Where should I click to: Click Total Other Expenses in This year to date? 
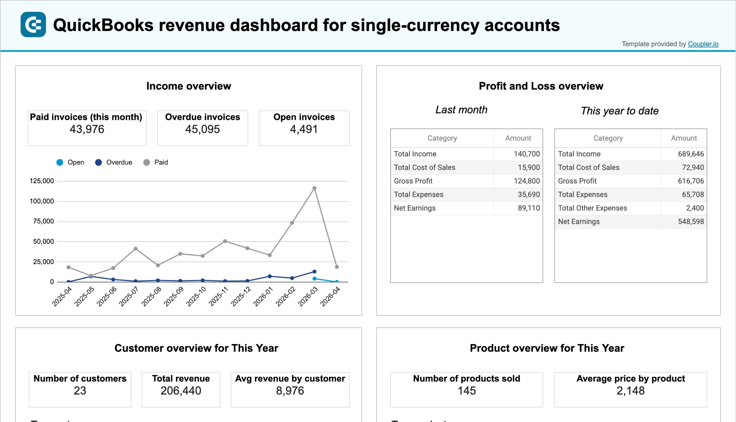pos(630,208)
